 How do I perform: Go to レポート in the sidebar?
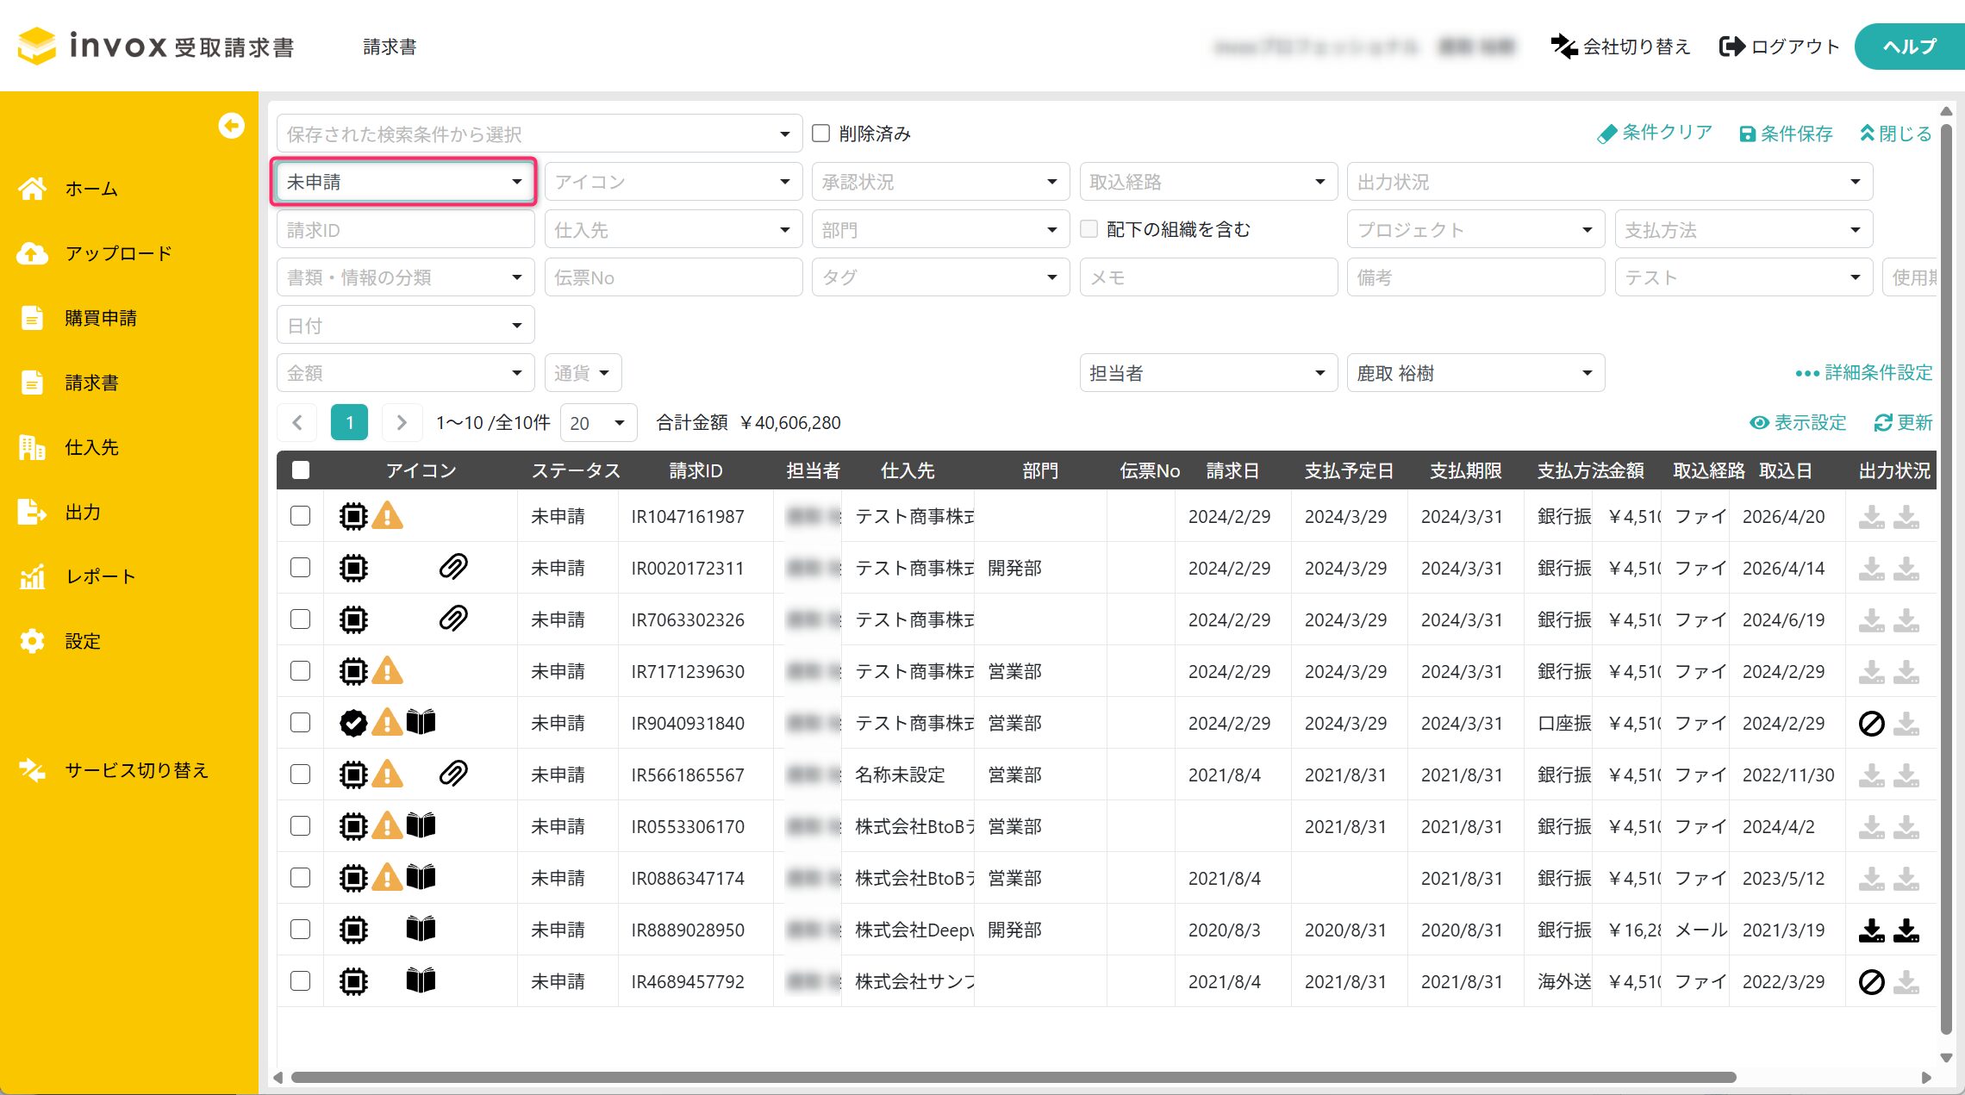[100, 576]
